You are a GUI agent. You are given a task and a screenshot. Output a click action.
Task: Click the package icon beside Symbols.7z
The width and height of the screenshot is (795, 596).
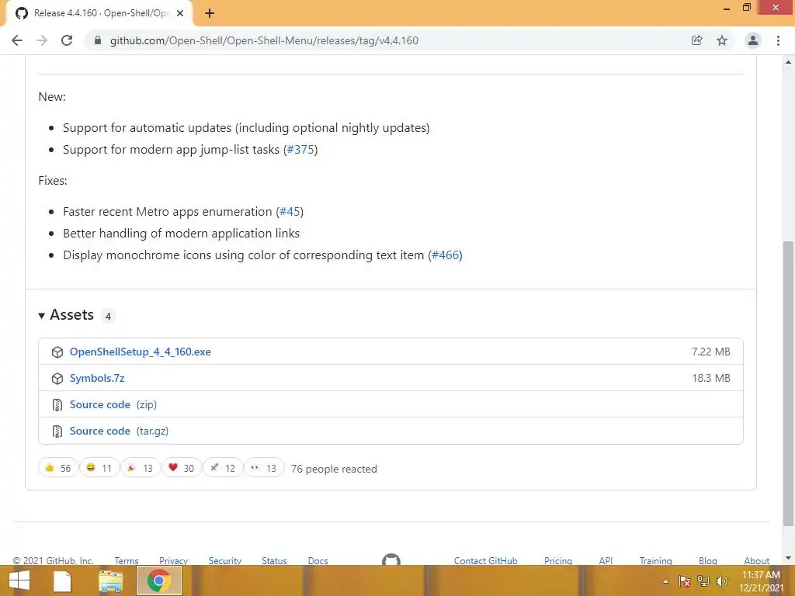(57, 378)
